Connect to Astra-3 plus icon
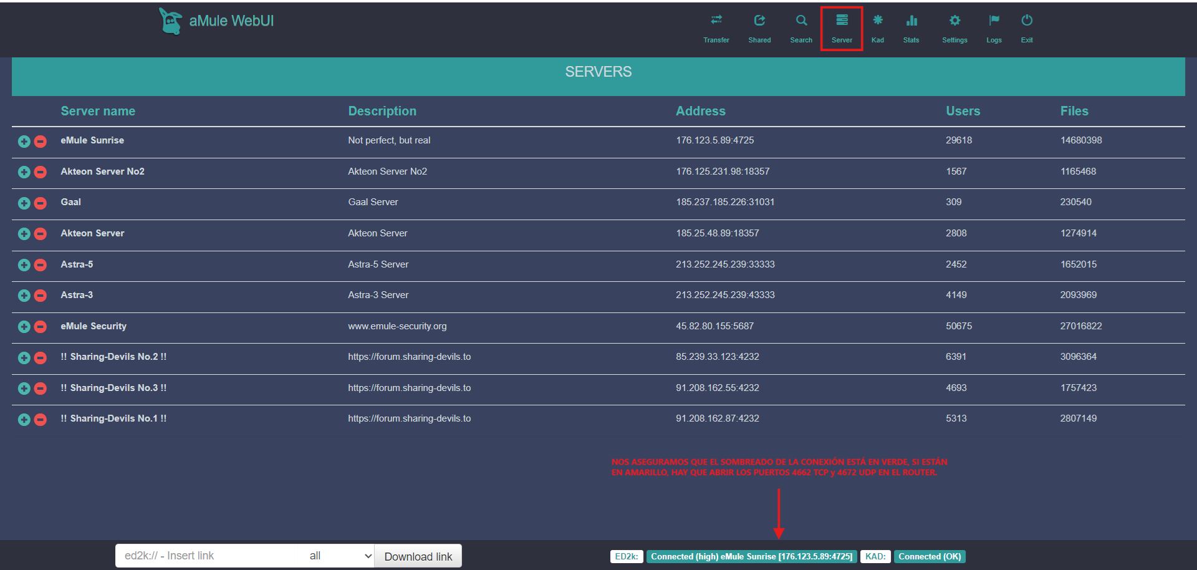 point(24,296)
